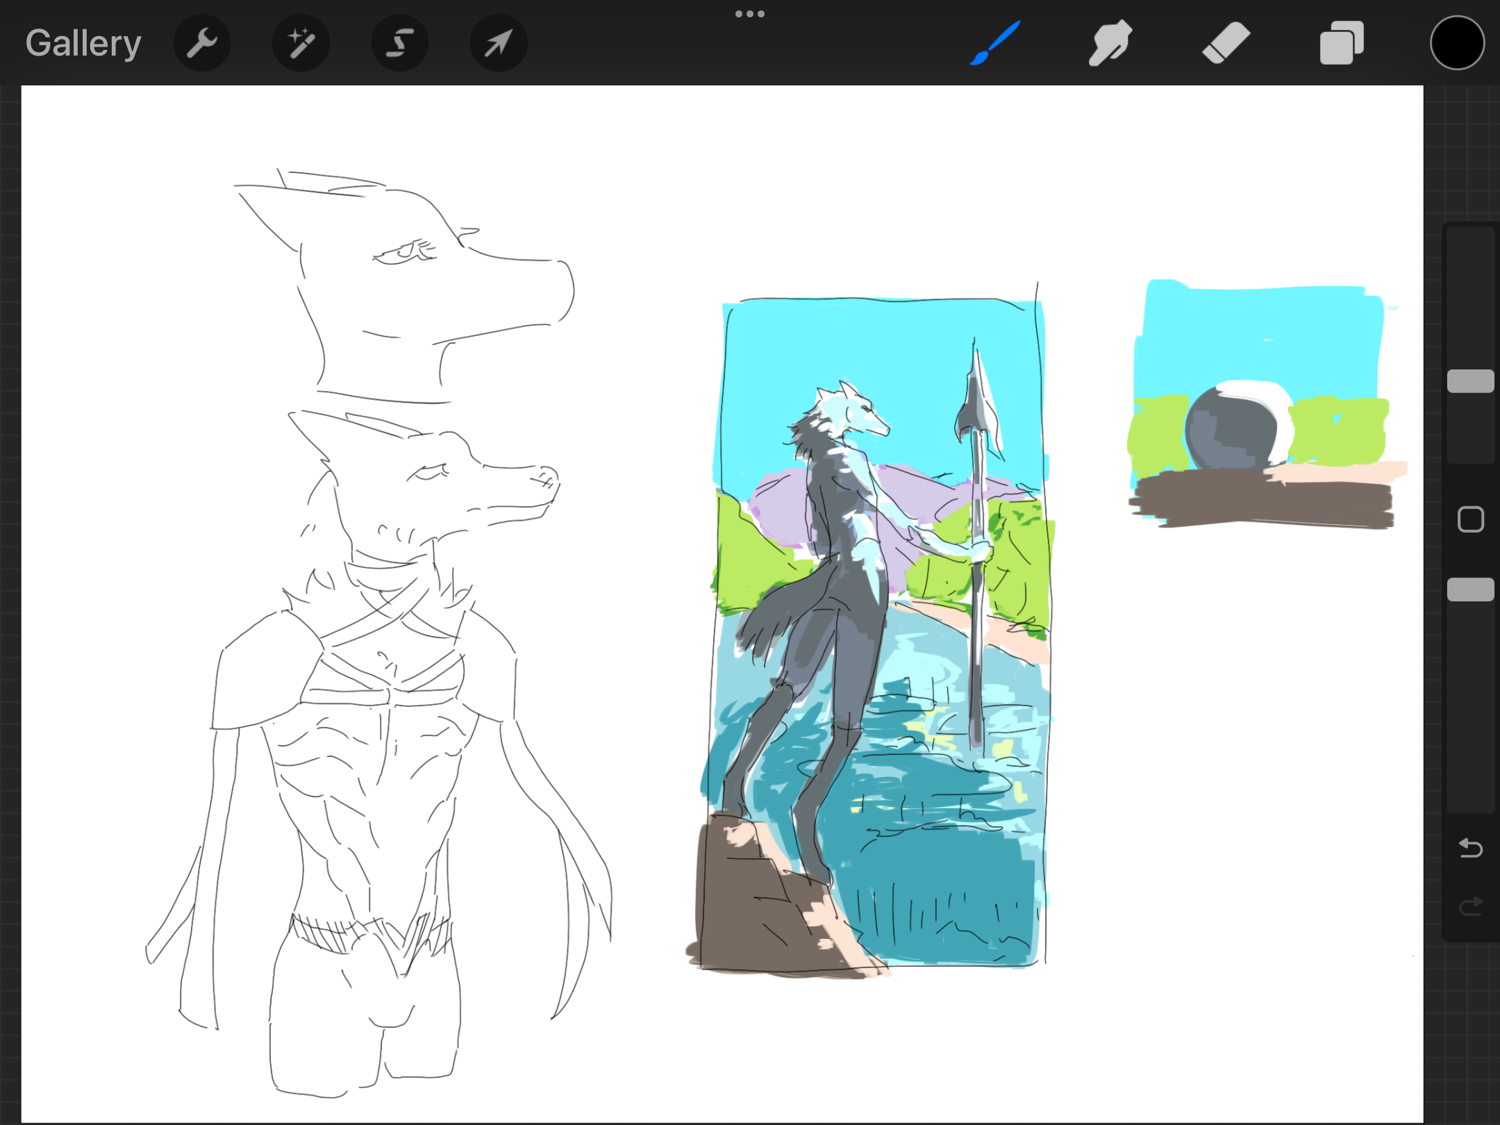Select the Eraser tool
The image size is (1500, 1125).
[x=1226, y=43]
